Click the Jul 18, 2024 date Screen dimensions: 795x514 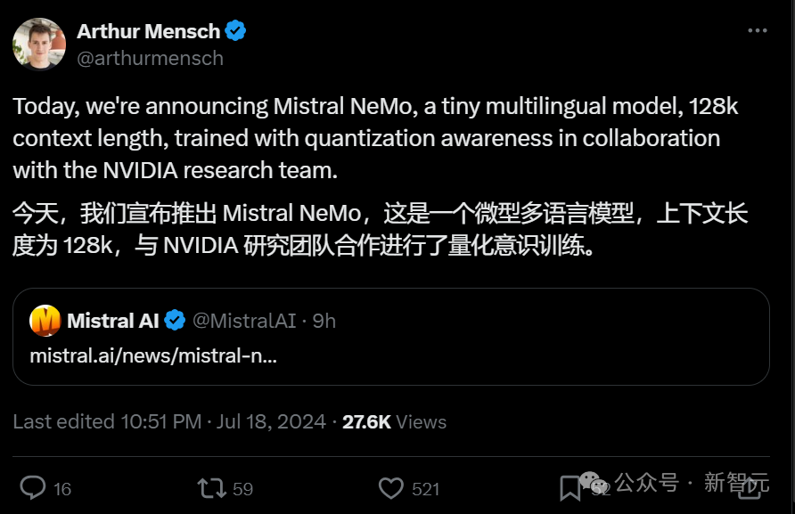coord(271,421)
